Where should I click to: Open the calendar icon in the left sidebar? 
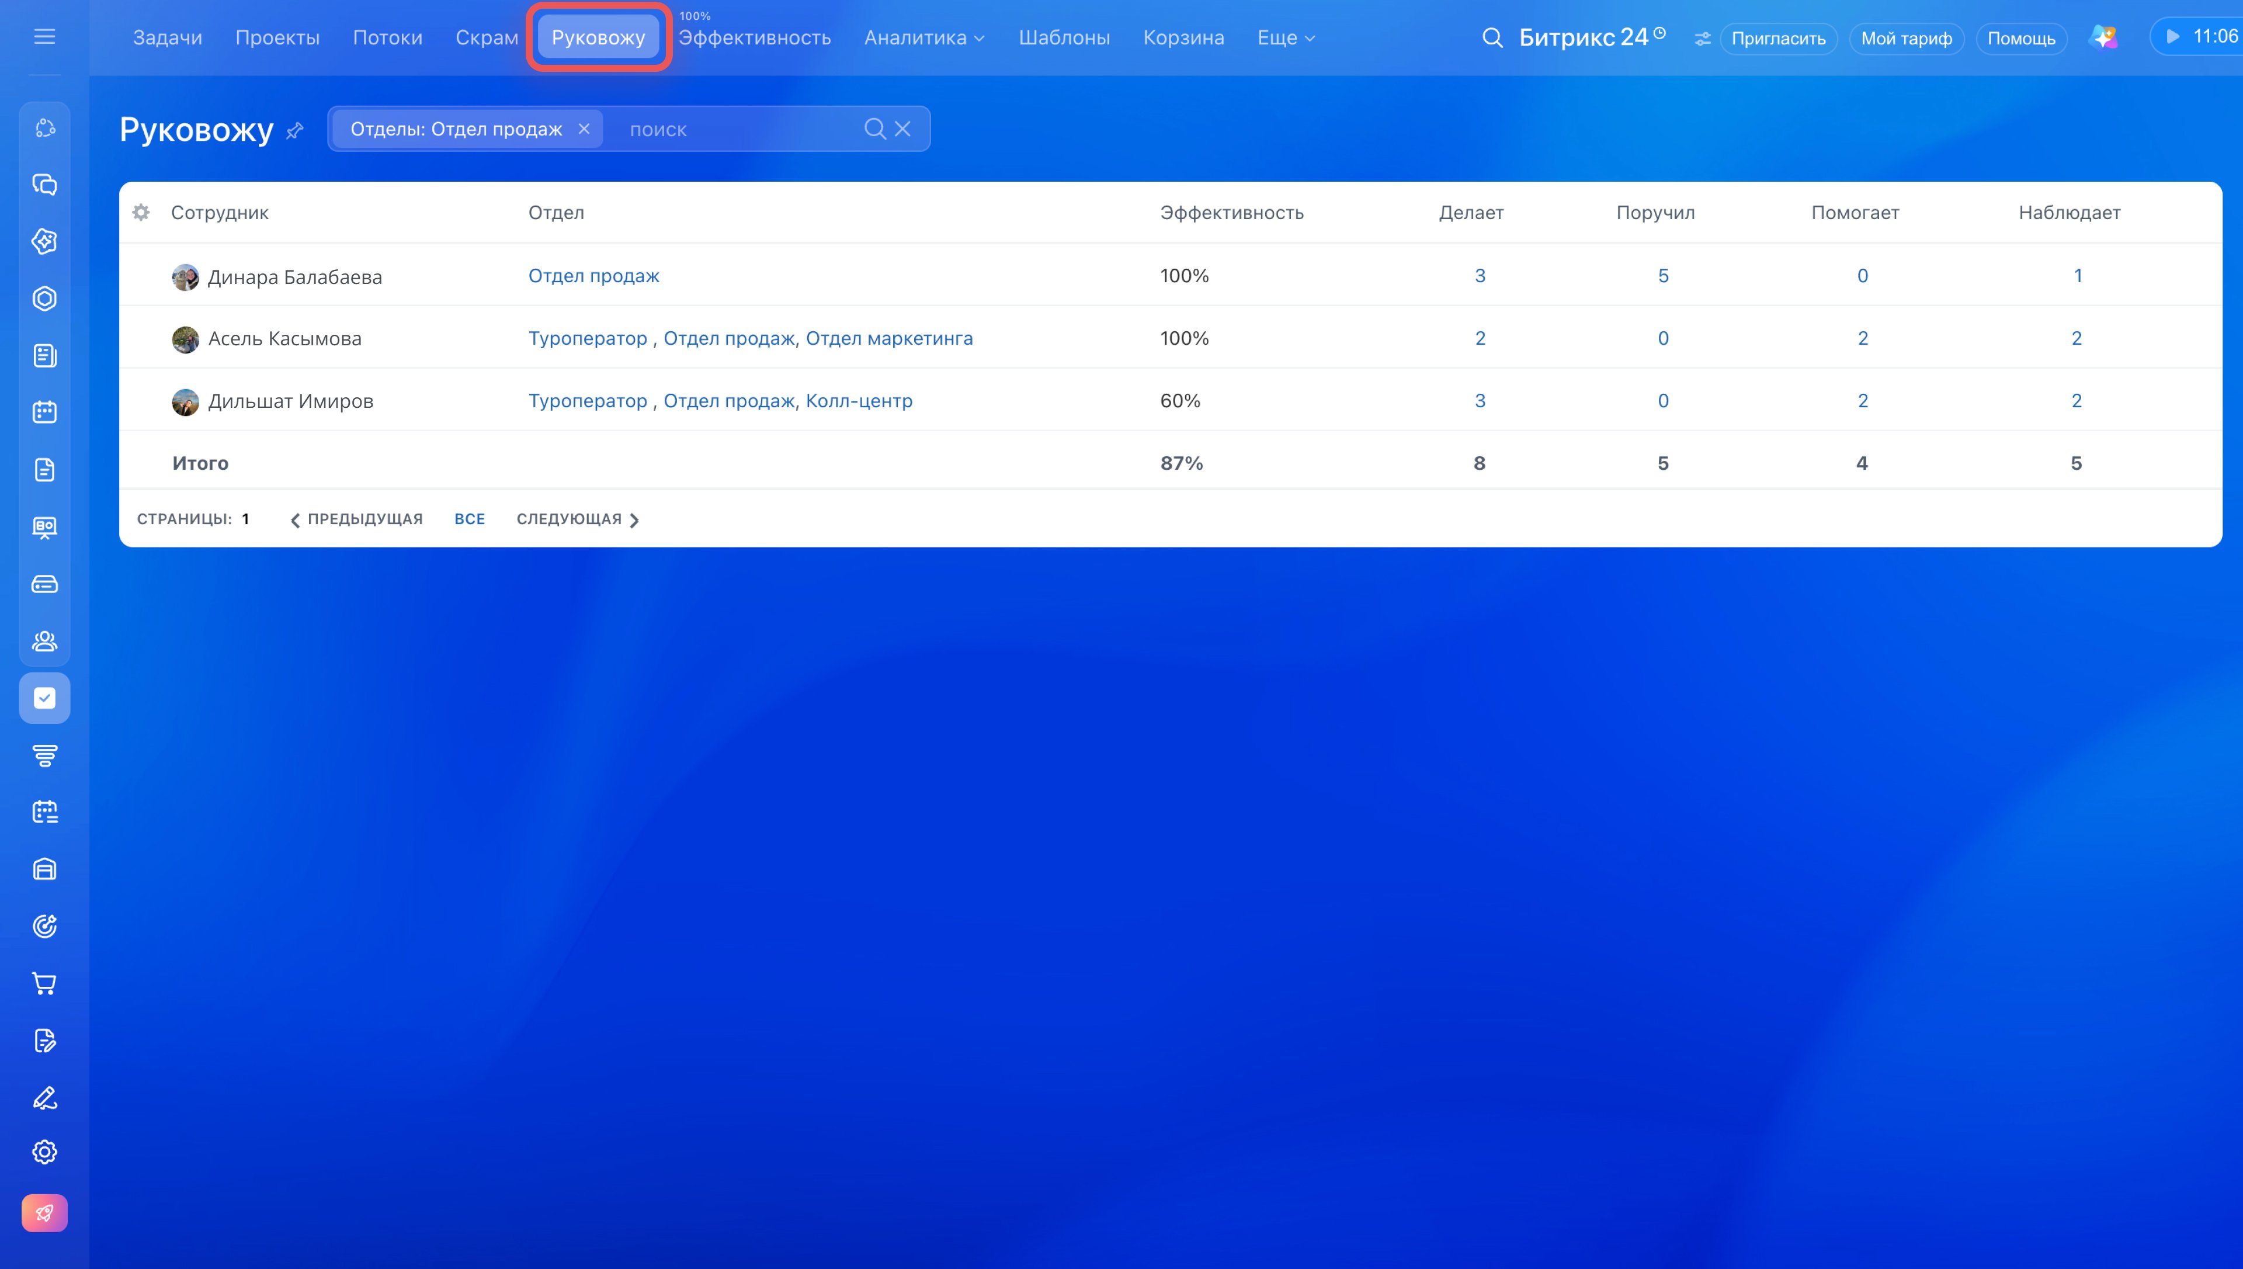(x=44, y=412)
